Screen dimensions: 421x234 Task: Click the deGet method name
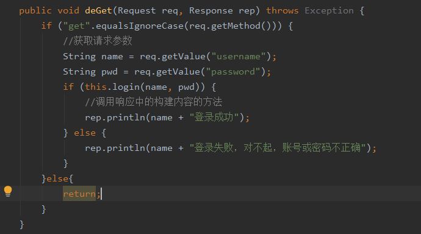pyautogui.click(x=98, y=10)
